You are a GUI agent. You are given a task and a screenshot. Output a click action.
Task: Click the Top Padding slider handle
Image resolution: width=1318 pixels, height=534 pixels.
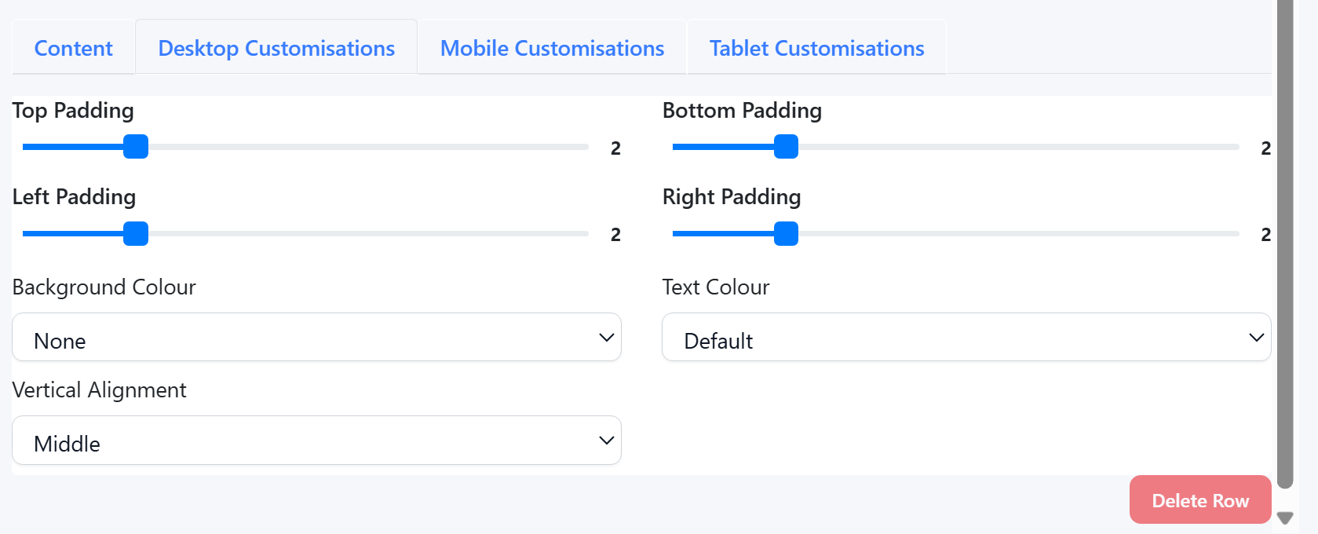click(136, 147)
